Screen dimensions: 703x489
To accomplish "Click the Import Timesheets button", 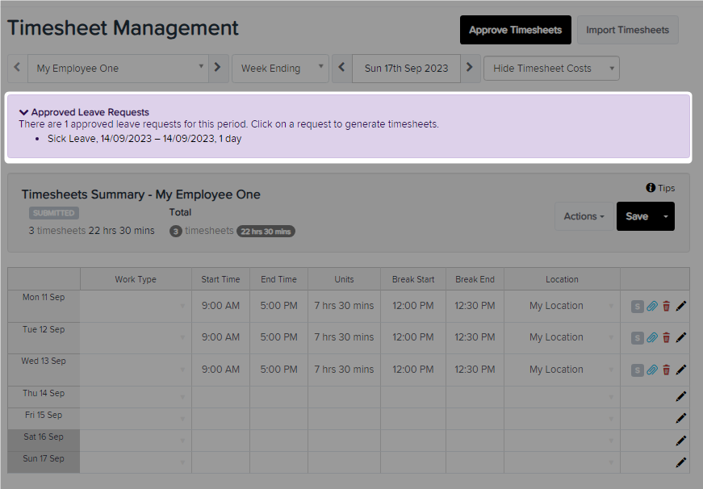I will coord(627,30).
